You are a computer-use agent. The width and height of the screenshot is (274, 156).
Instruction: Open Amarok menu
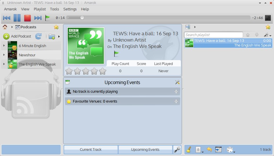pos(10,9)
